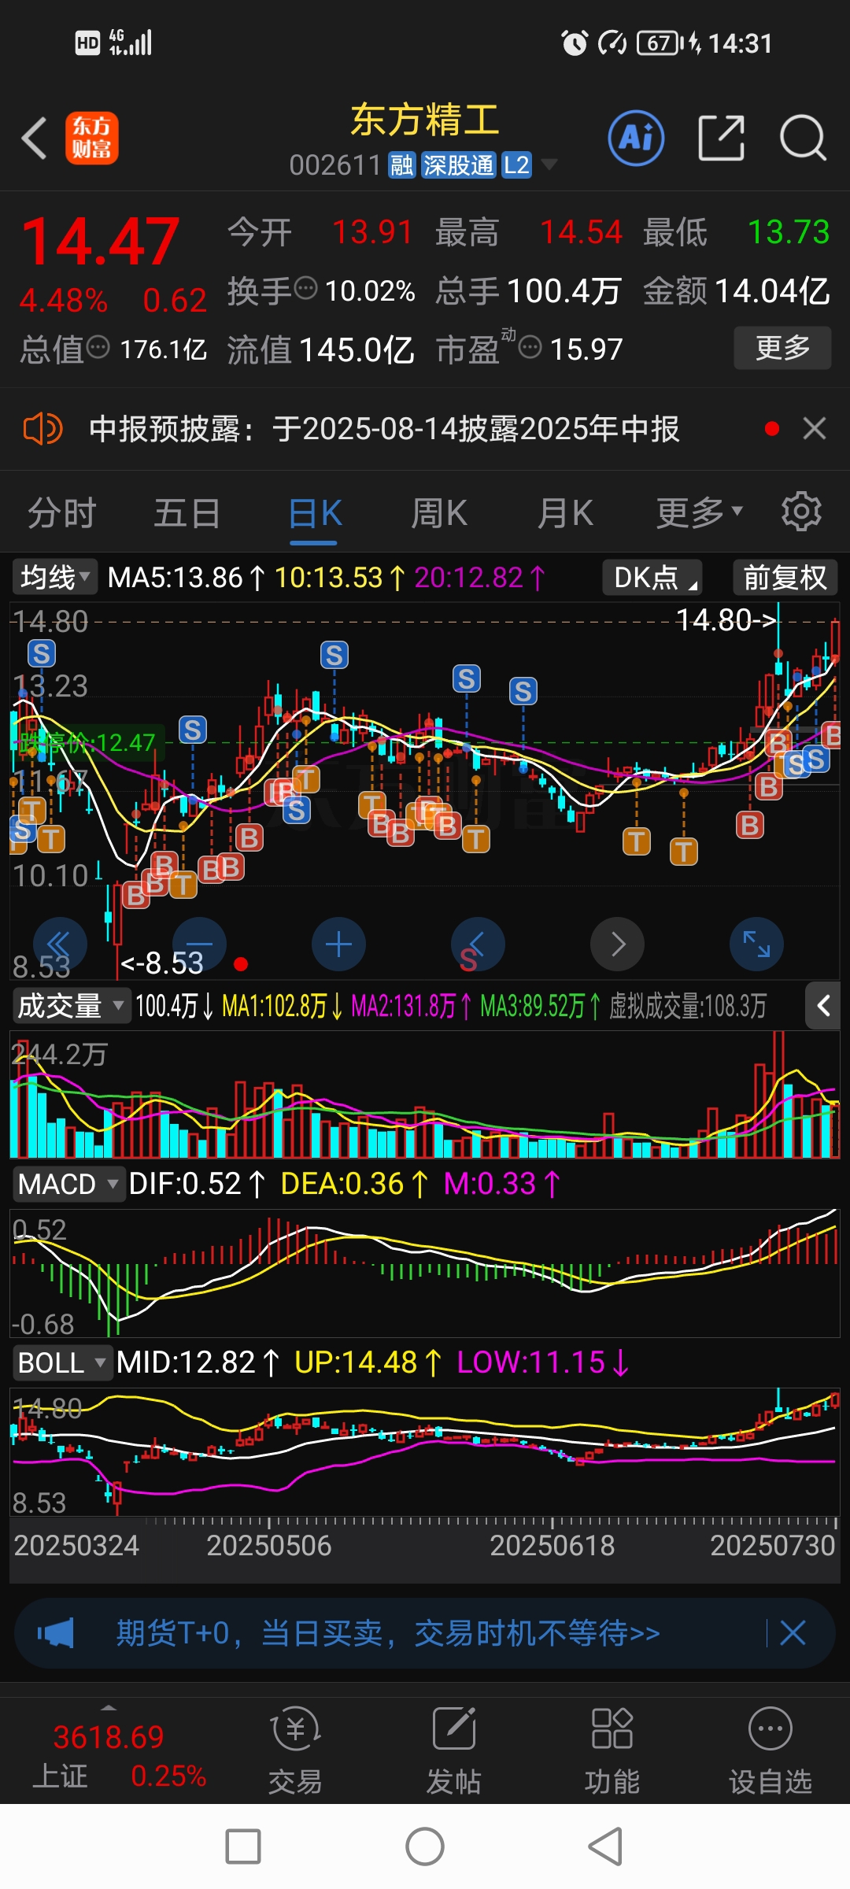Tap the info icon beside 市盈
The width and height of the screenshot is (850, 1889).
point(530,347)
